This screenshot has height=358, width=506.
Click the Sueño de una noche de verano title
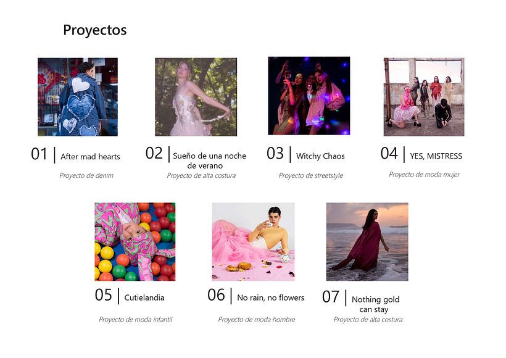click(x=209, y=160)
